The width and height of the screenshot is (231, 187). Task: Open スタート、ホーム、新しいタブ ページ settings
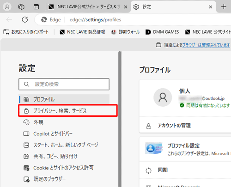[x=64, y=145]
